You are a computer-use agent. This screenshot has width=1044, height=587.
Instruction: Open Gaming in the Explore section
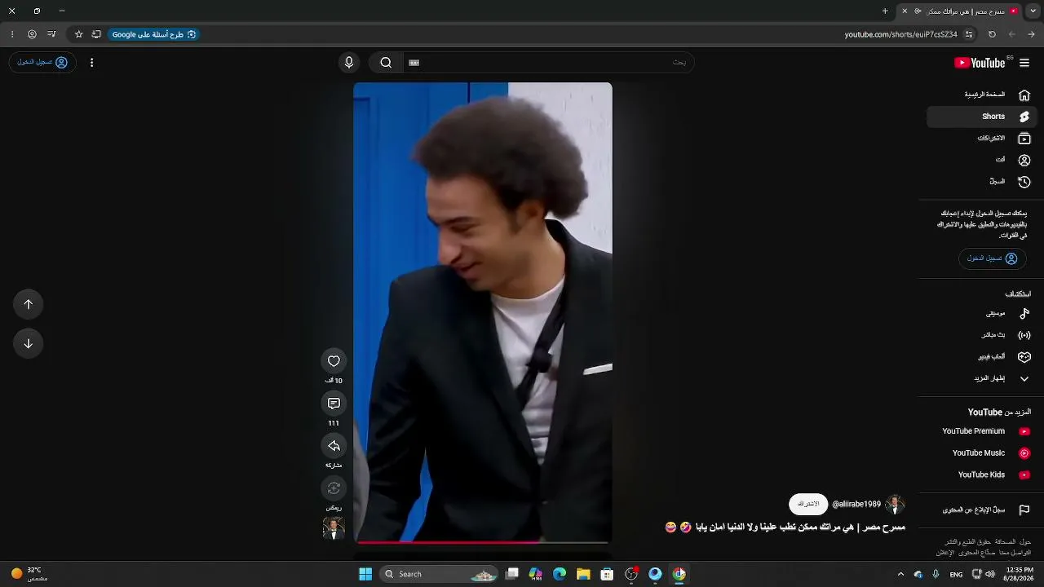pos(981,357)
